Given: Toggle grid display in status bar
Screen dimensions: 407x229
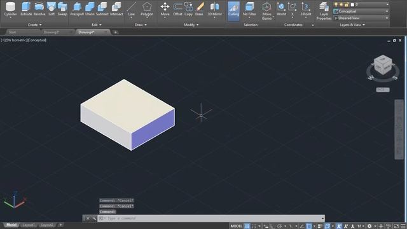Looking at the screenshot, I should (247, 226).
